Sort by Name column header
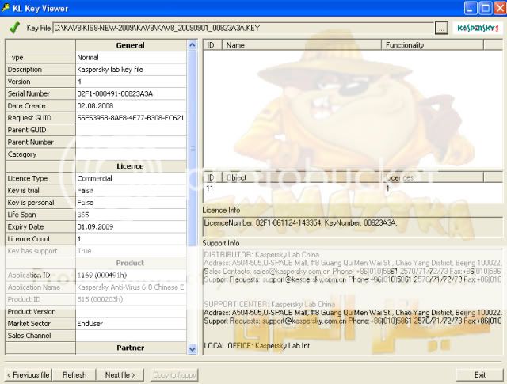Image resolution: width=507 pixels, height=384 pixels. coord(302,45)
